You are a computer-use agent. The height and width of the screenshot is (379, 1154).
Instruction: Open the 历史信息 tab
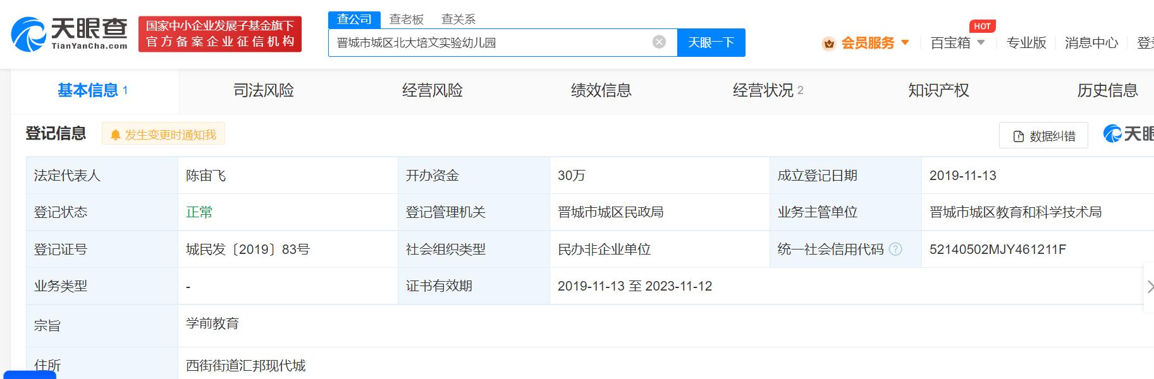(1108, 91)
